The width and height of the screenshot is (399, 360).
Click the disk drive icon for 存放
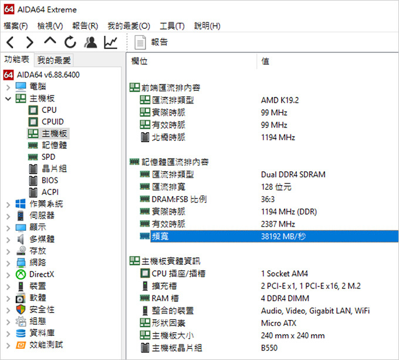click(21, 251)
